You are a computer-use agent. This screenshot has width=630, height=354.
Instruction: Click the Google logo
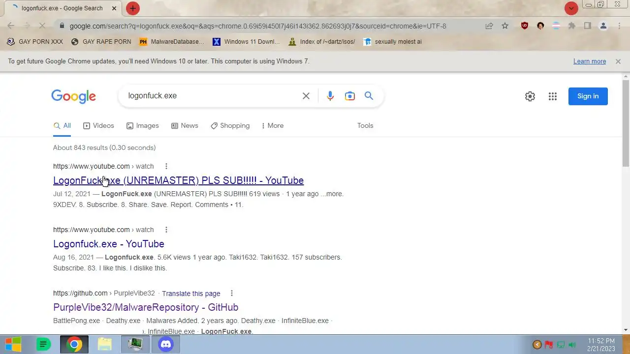(73, 96)
